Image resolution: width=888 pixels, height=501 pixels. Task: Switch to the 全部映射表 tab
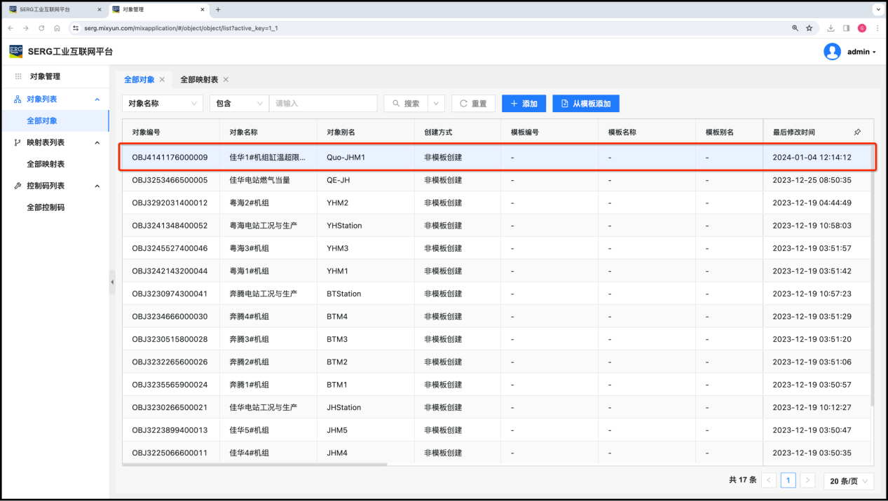click(x=199, y=80)
